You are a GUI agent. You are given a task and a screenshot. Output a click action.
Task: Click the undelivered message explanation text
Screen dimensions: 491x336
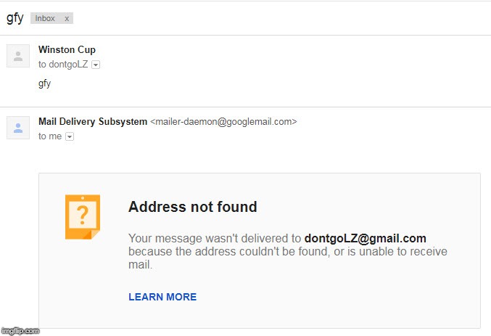(x=288, y=251)
